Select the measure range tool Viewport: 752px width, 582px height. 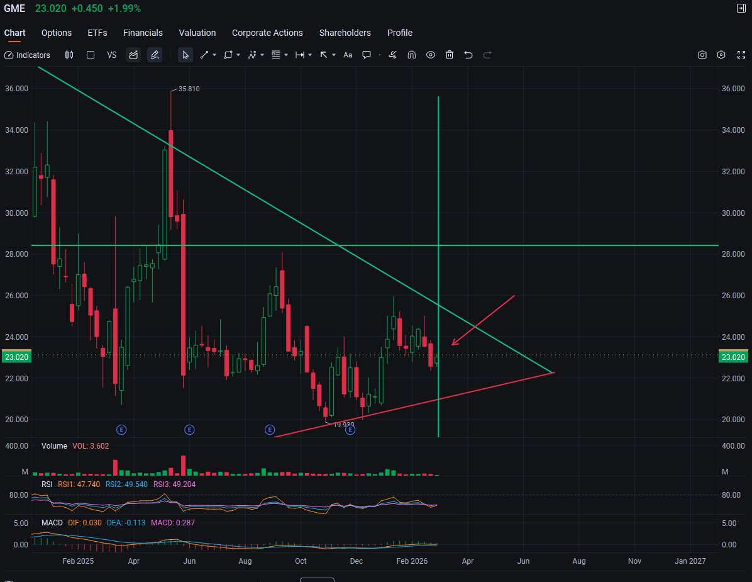(300, 55)
